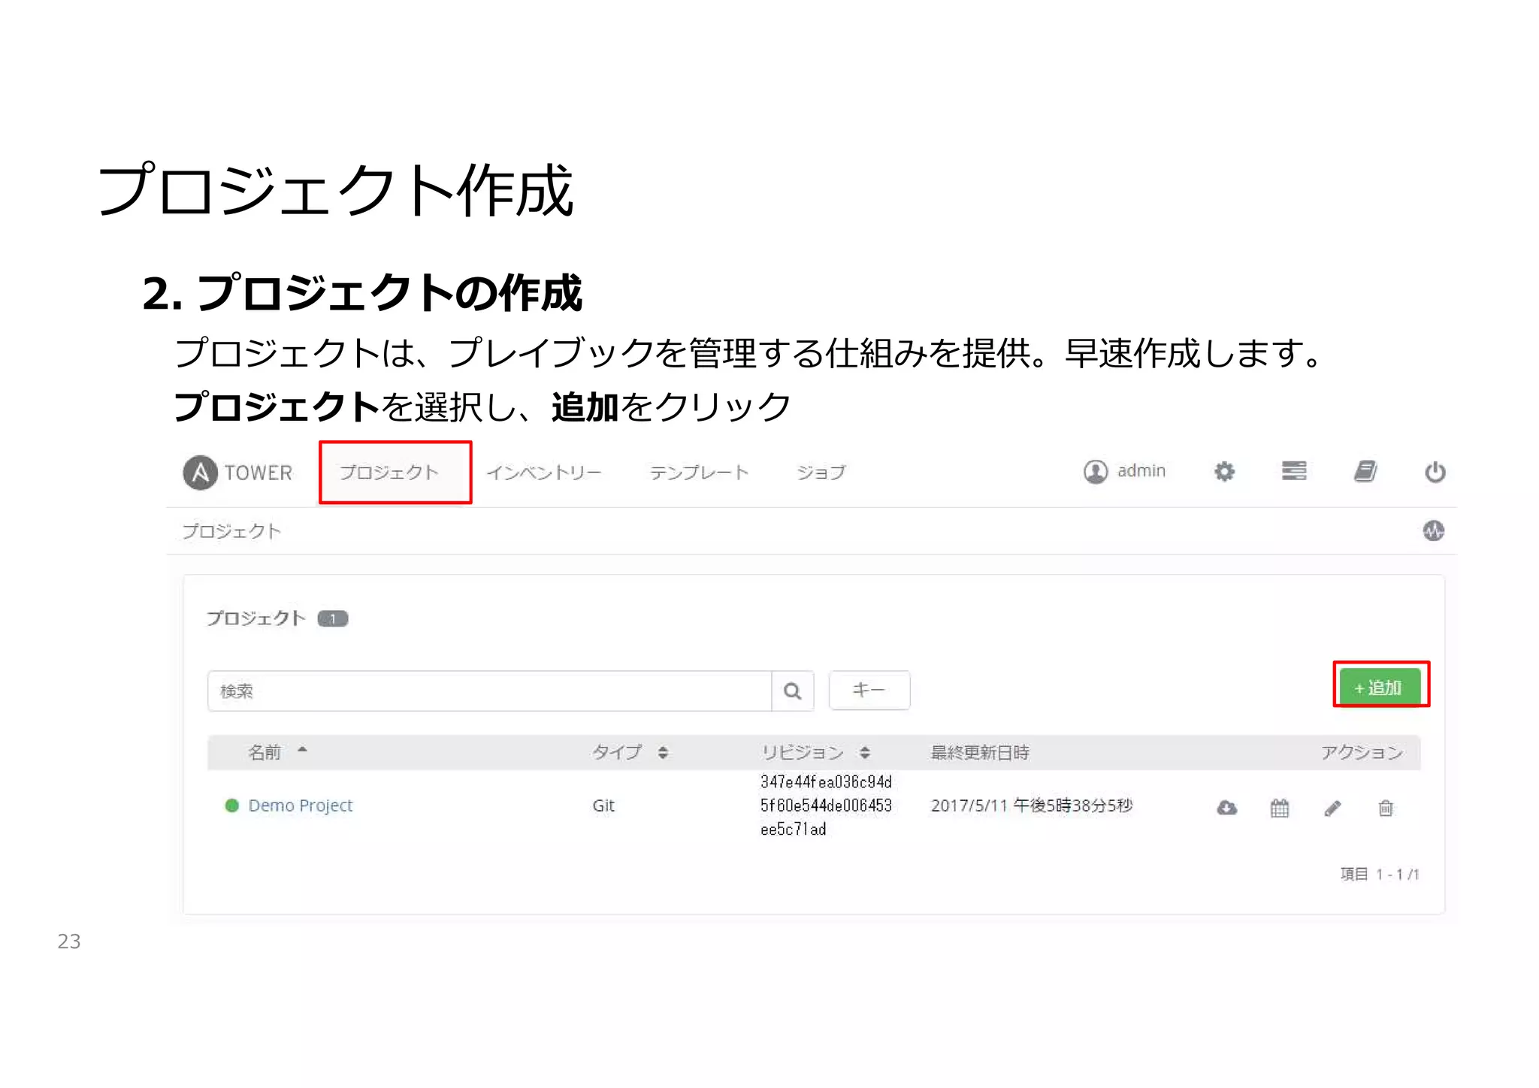Open the admin user profile
1539x1088 pixels.
pyautogui.click(x=1124, y=471)
